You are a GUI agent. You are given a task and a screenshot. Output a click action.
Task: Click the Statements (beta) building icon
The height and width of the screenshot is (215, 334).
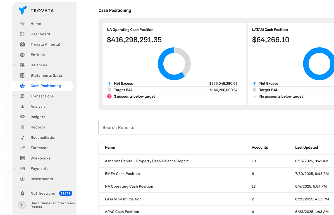point(22,76)
